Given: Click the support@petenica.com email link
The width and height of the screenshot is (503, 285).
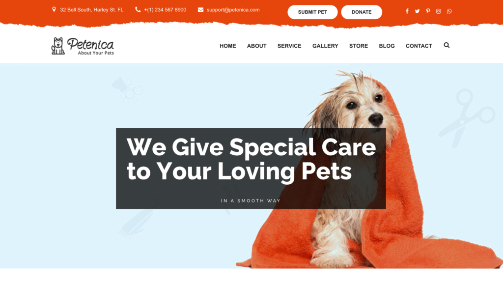Looking at the screenshot, I should tap(233, 10).
